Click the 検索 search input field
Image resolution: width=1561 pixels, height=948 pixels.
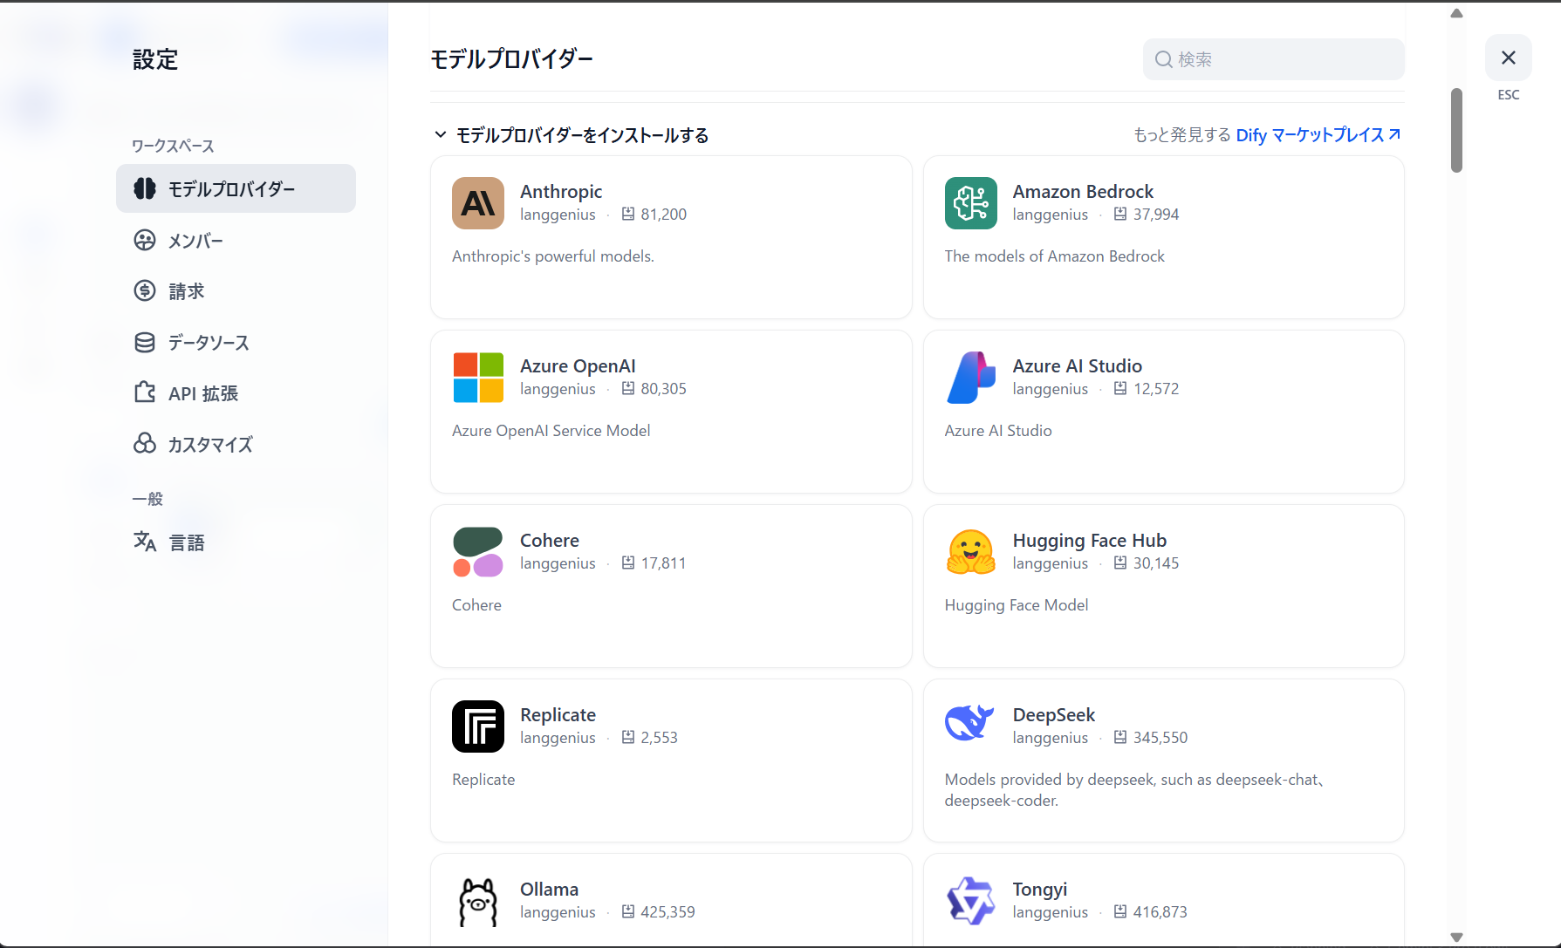(x=1274, y=59)
